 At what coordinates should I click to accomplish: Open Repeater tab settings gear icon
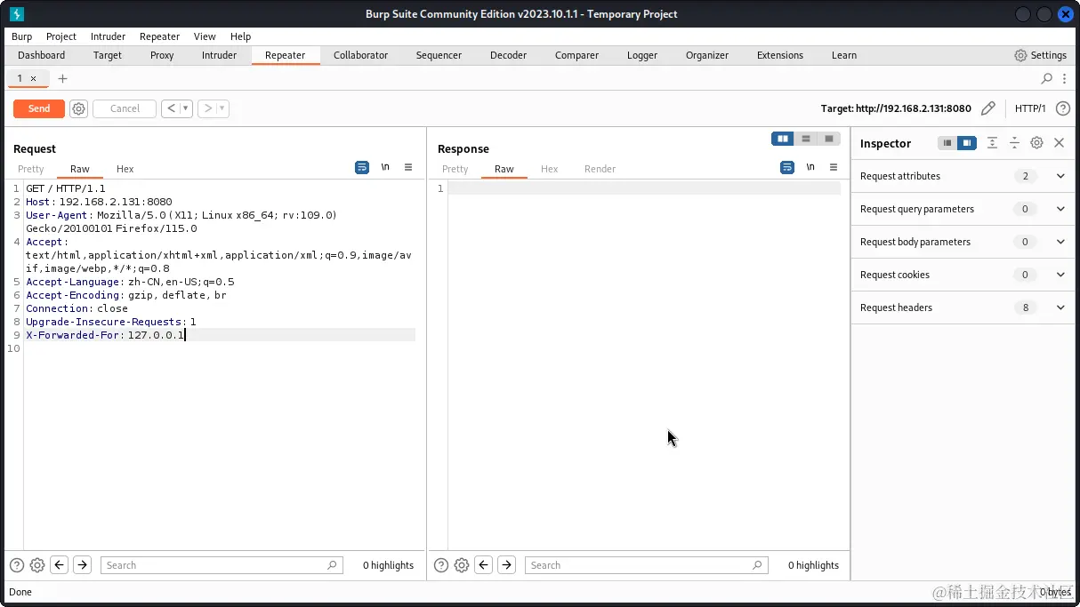point(78,108)
